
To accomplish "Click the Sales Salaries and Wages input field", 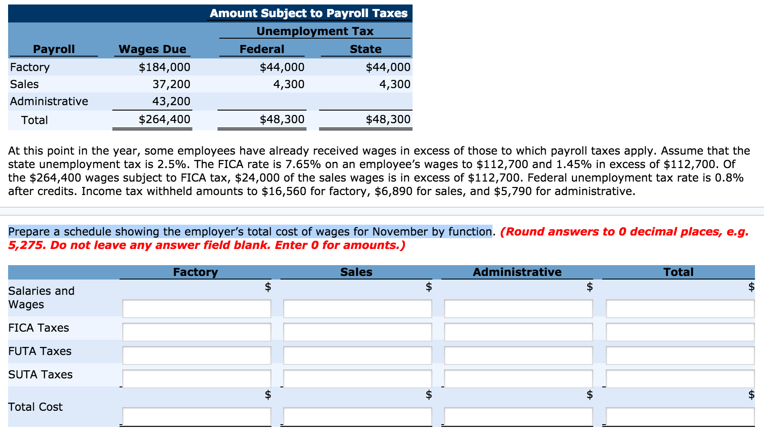I will (358, 309).
